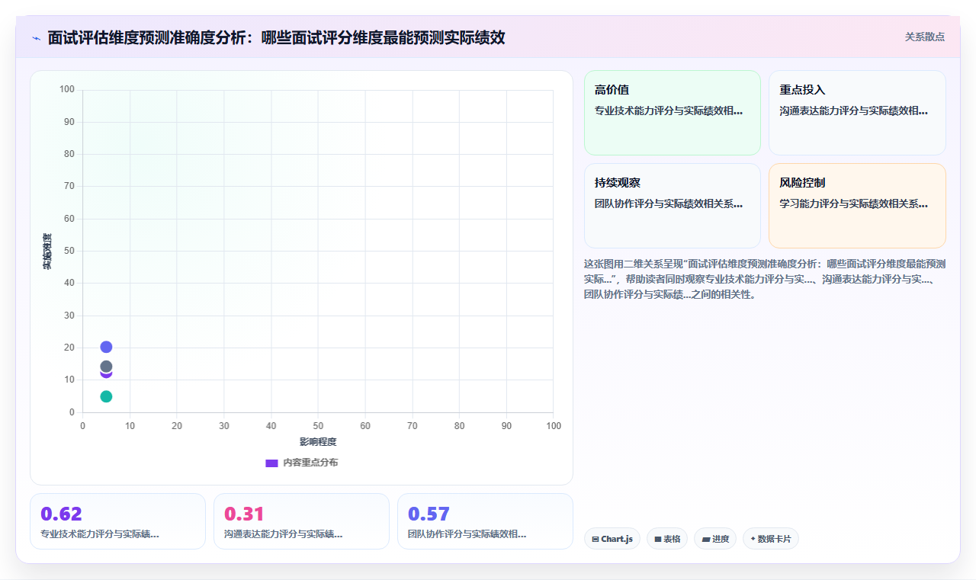976x580 pixels.
Task: Click the 关系散点 label in header
Action: pyautogui.click(x=924, y=37)
